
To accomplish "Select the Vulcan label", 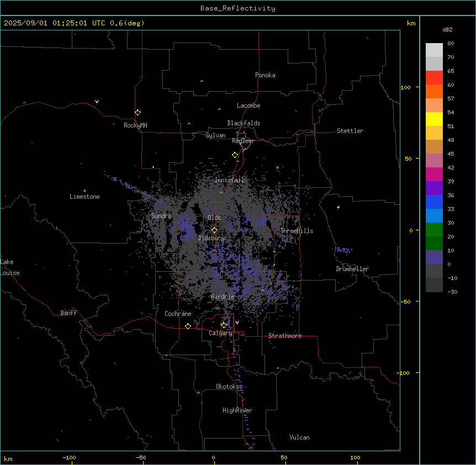I will 299,437.
